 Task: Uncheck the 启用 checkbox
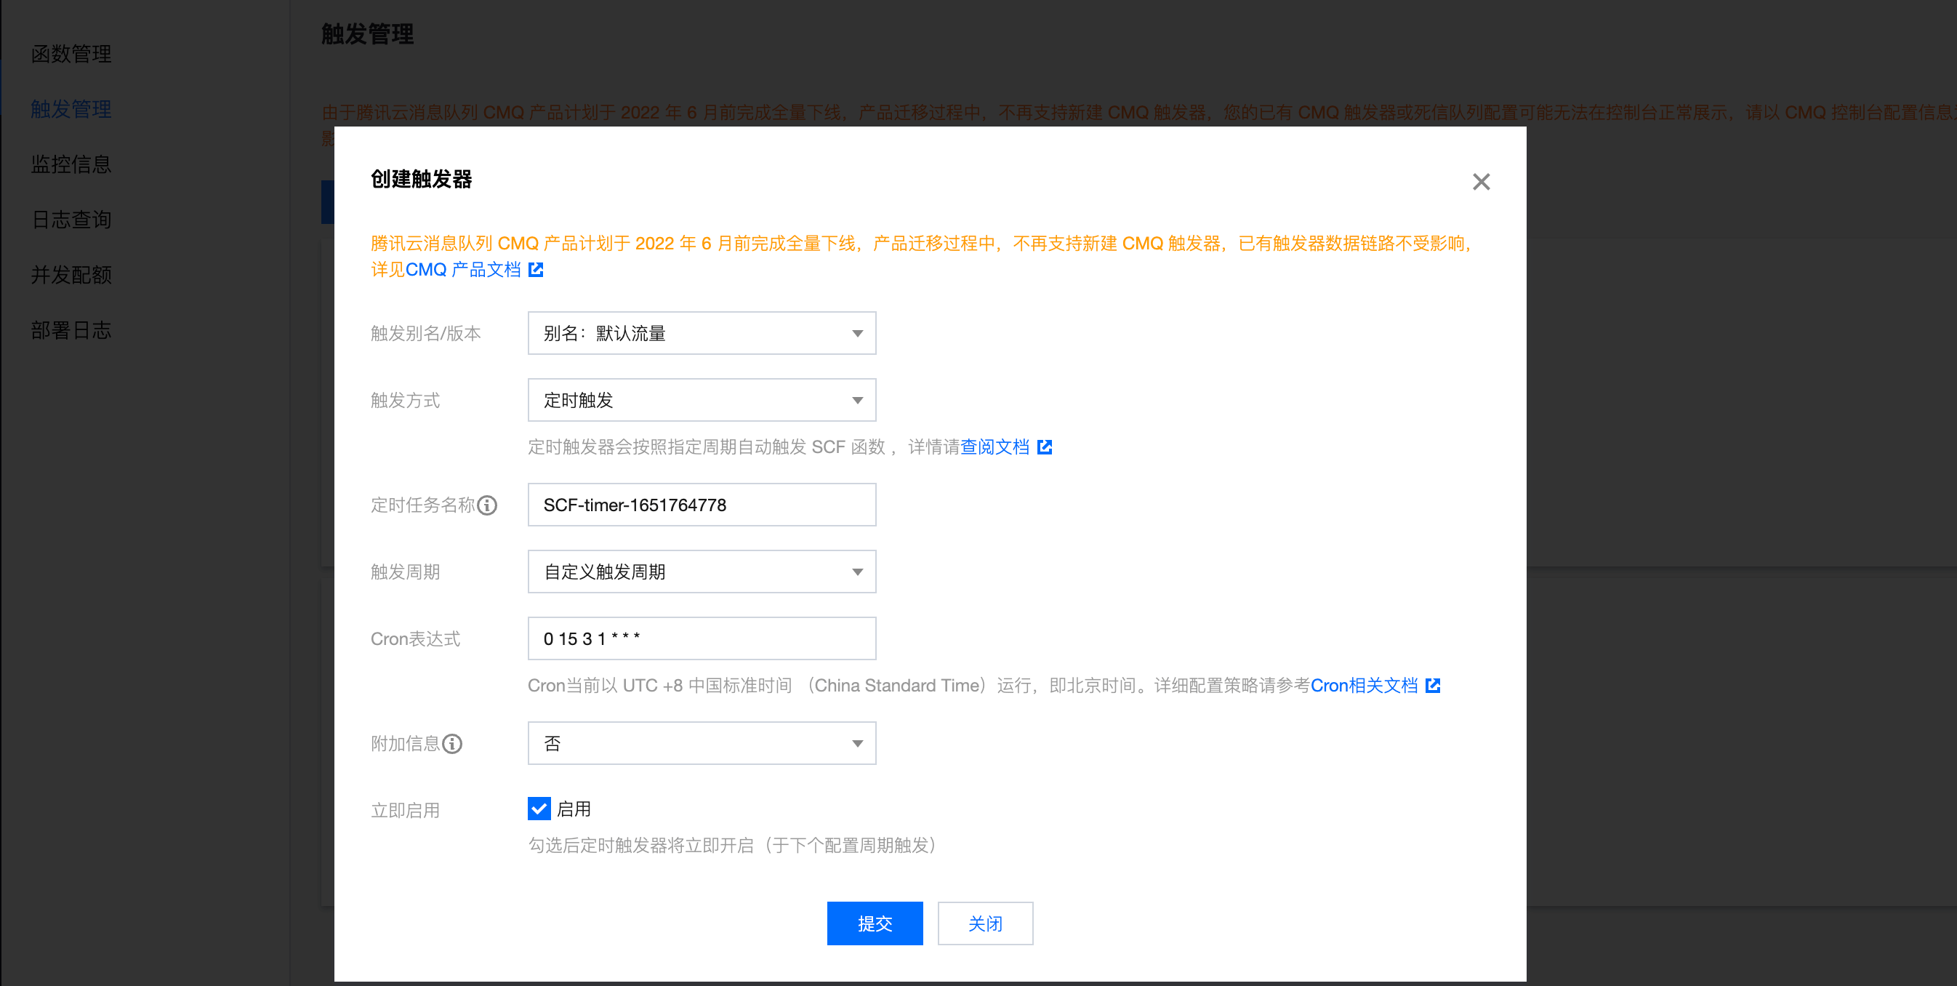539,809
